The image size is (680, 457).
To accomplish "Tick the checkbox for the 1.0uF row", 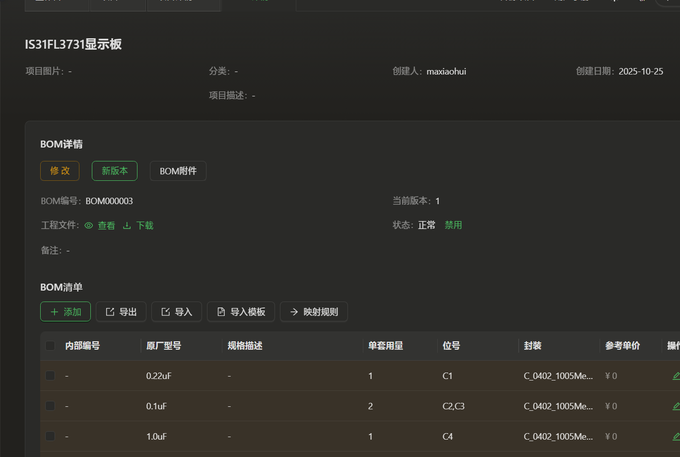I will click(50, 437).
